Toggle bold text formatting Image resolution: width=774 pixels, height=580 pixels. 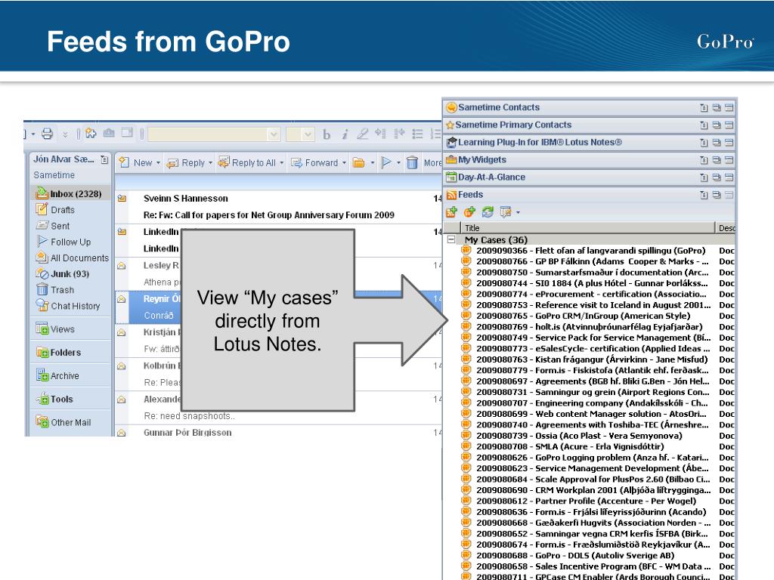tap(327, 134)
